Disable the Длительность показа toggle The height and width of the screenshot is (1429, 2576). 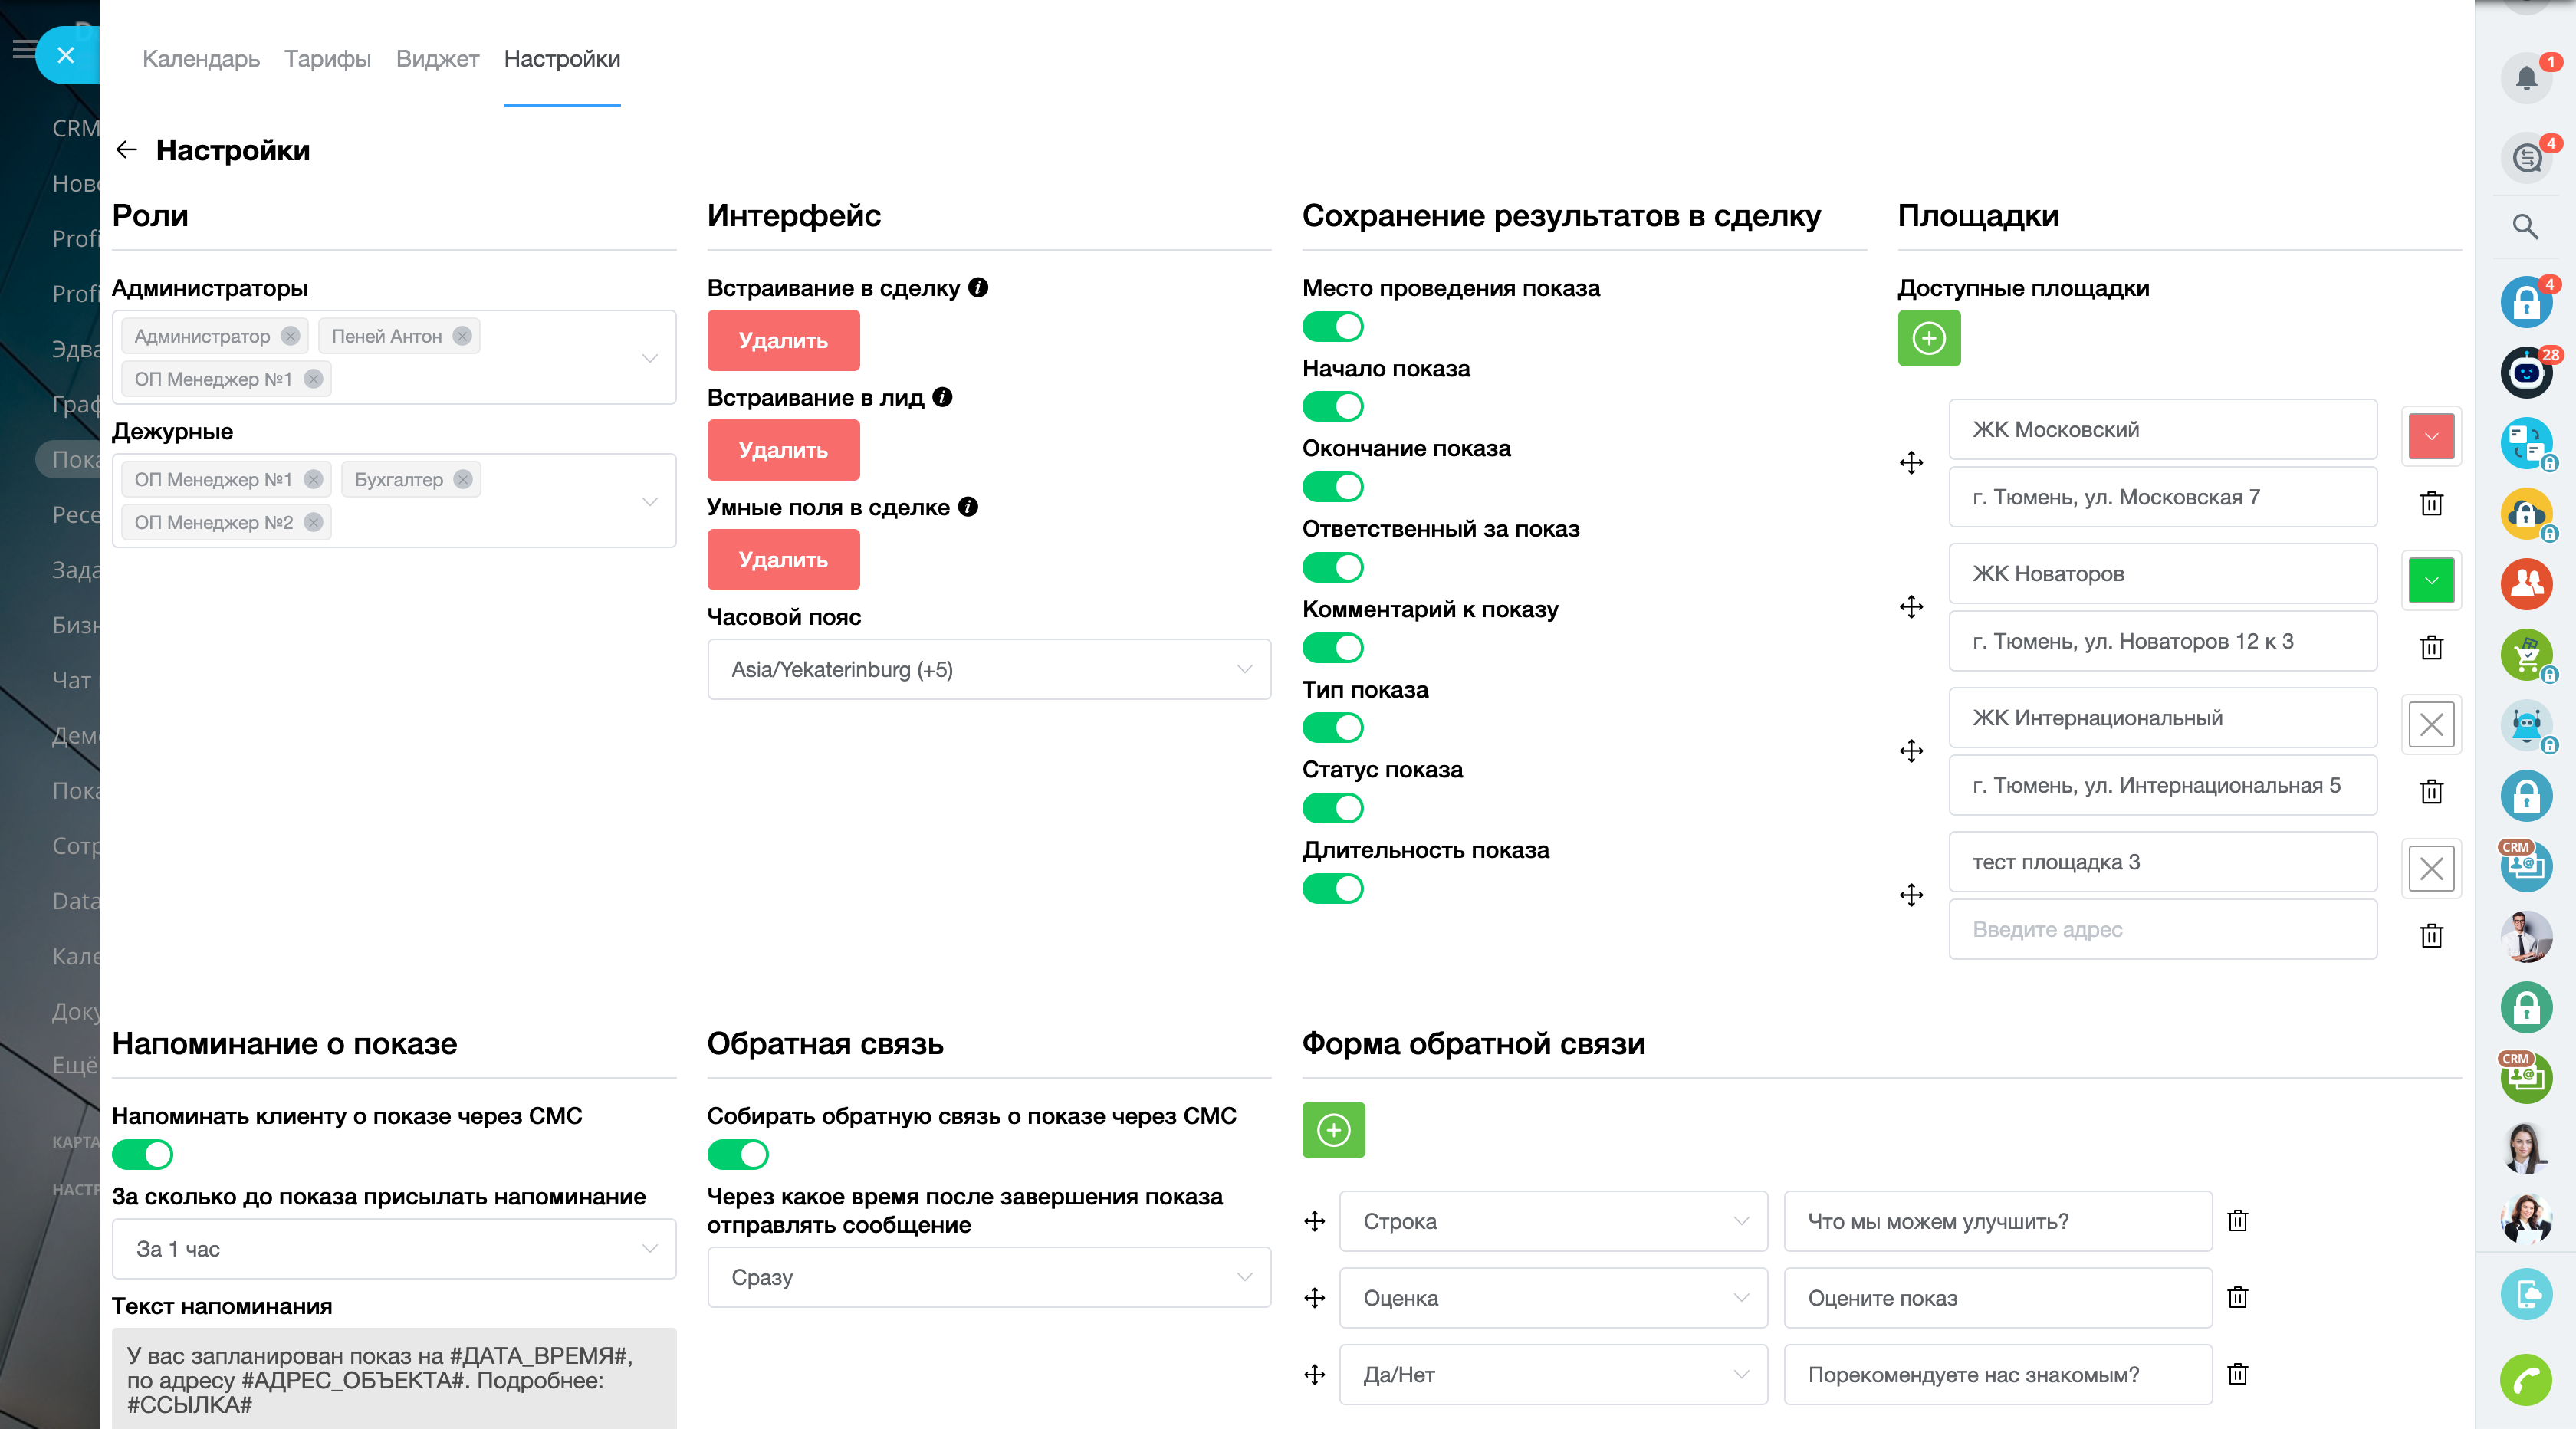(x=1332, y=888)
